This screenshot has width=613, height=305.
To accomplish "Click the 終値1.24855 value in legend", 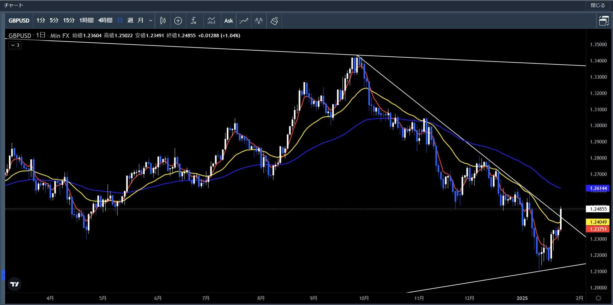I will coord(181,36).
